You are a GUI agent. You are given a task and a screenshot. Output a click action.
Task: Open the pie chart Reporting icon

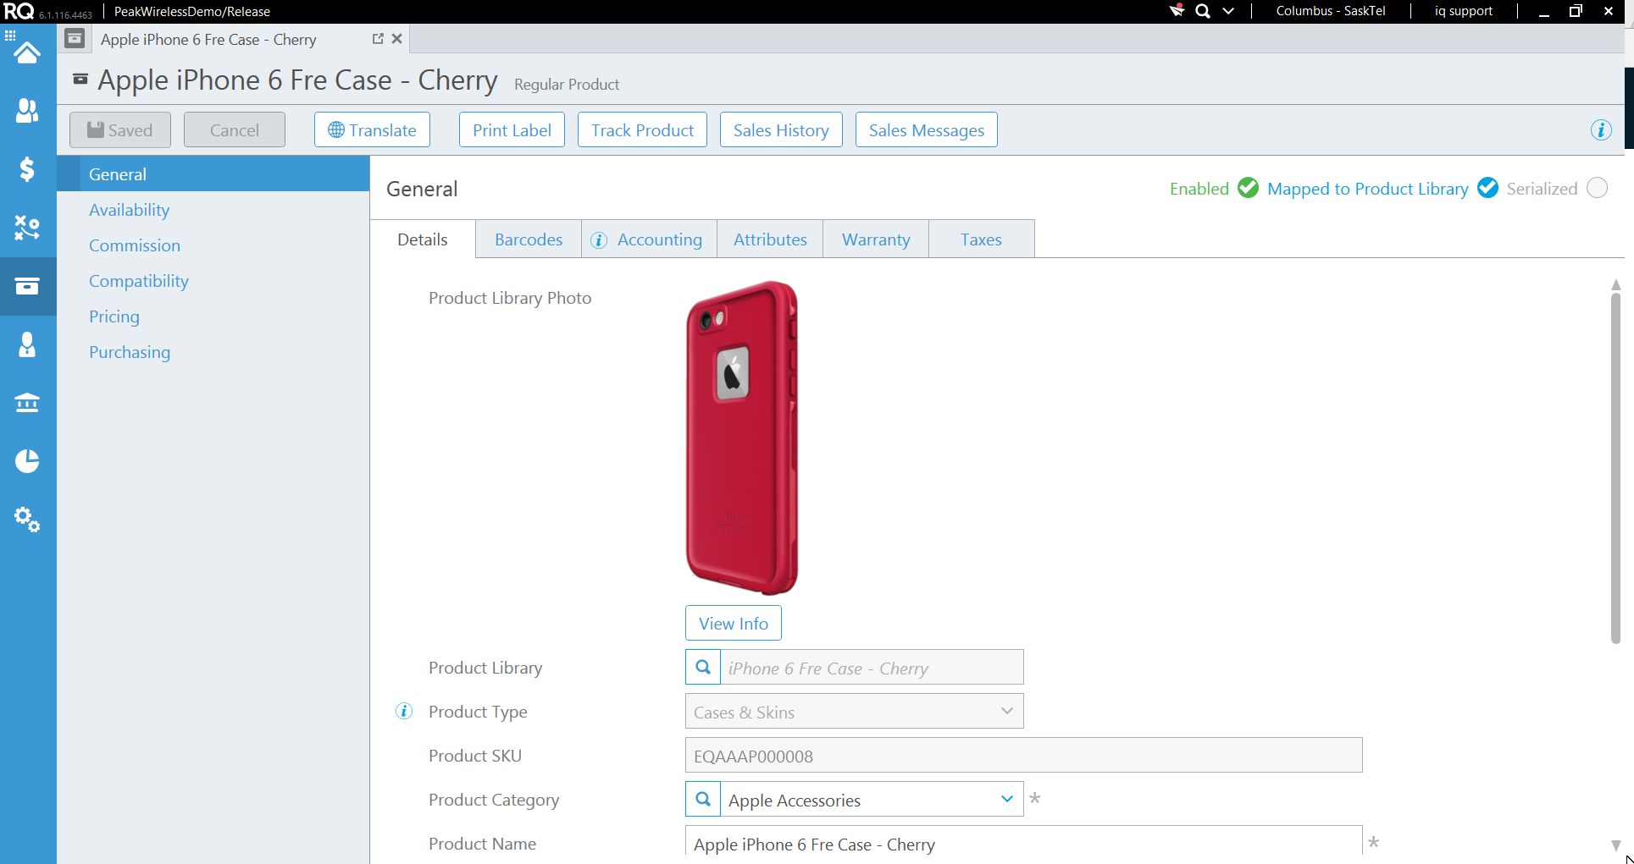(x=27, y=461)
